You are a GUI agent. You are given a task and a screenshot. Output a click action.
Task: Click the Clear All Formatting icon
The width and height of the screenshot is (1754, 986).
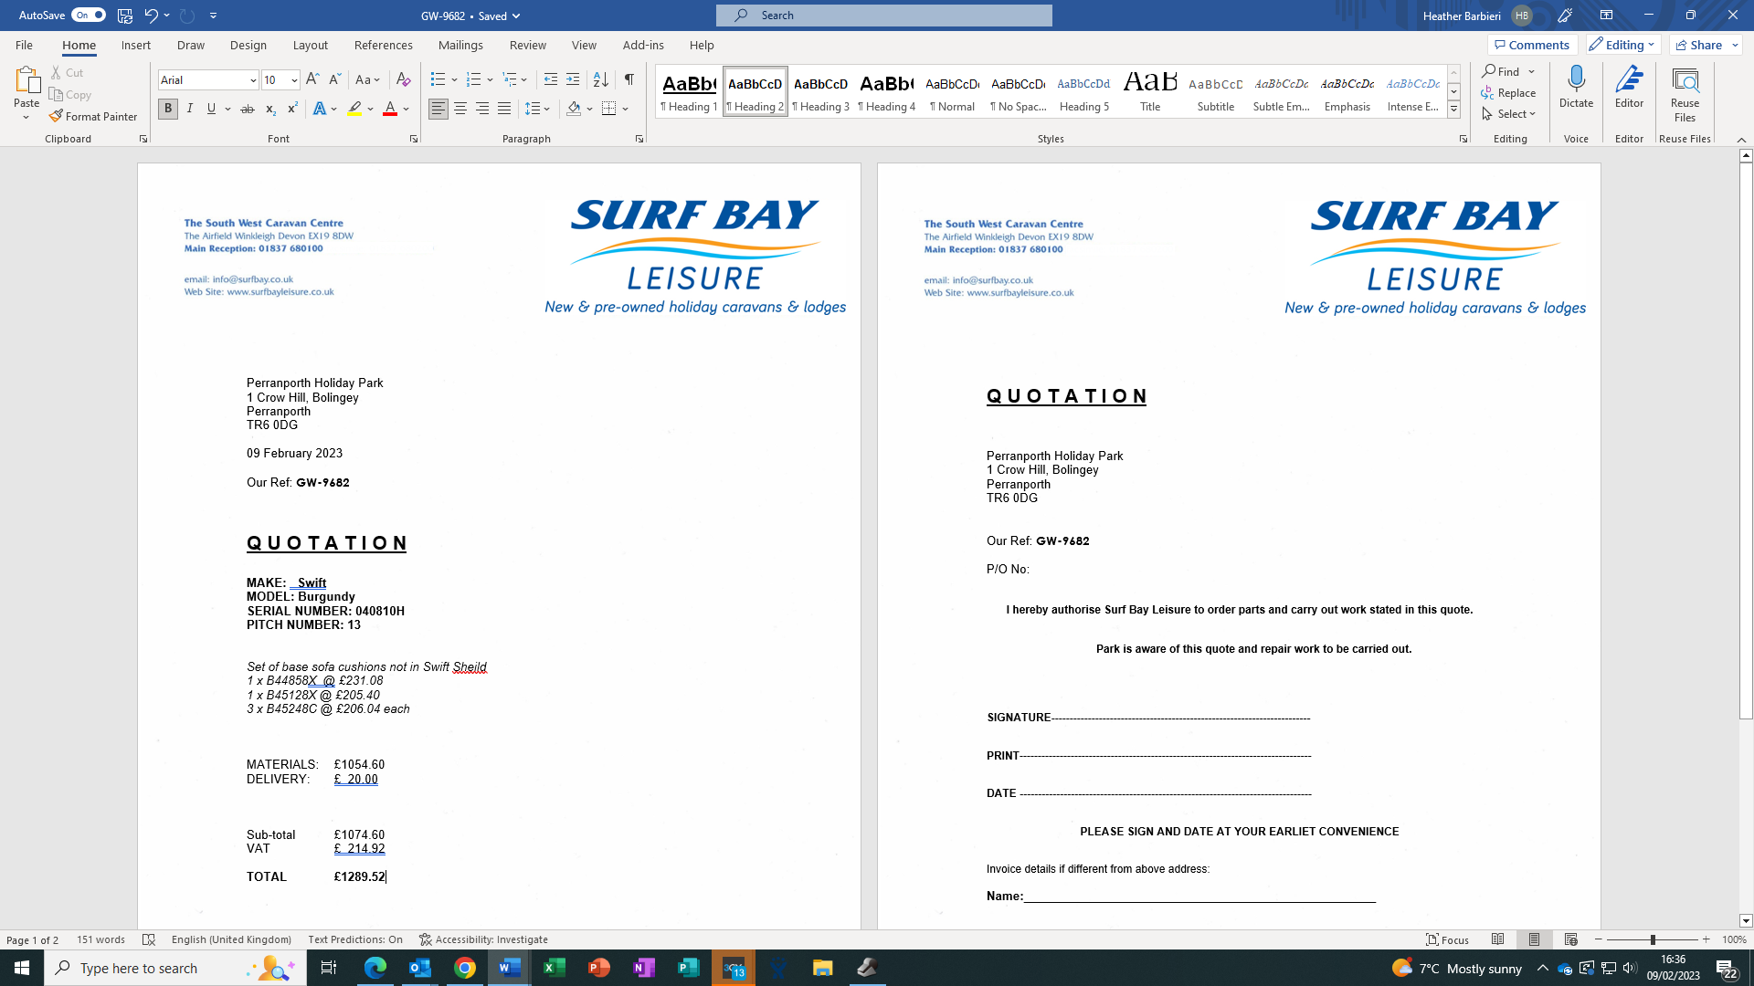(x=403, y=79)
